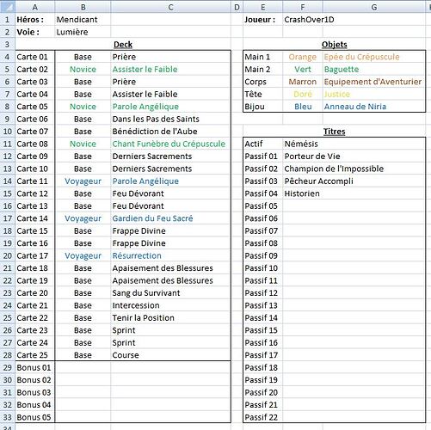Click row header 29
Viewport: 431px width, 430px height.
tap(7, 367)
